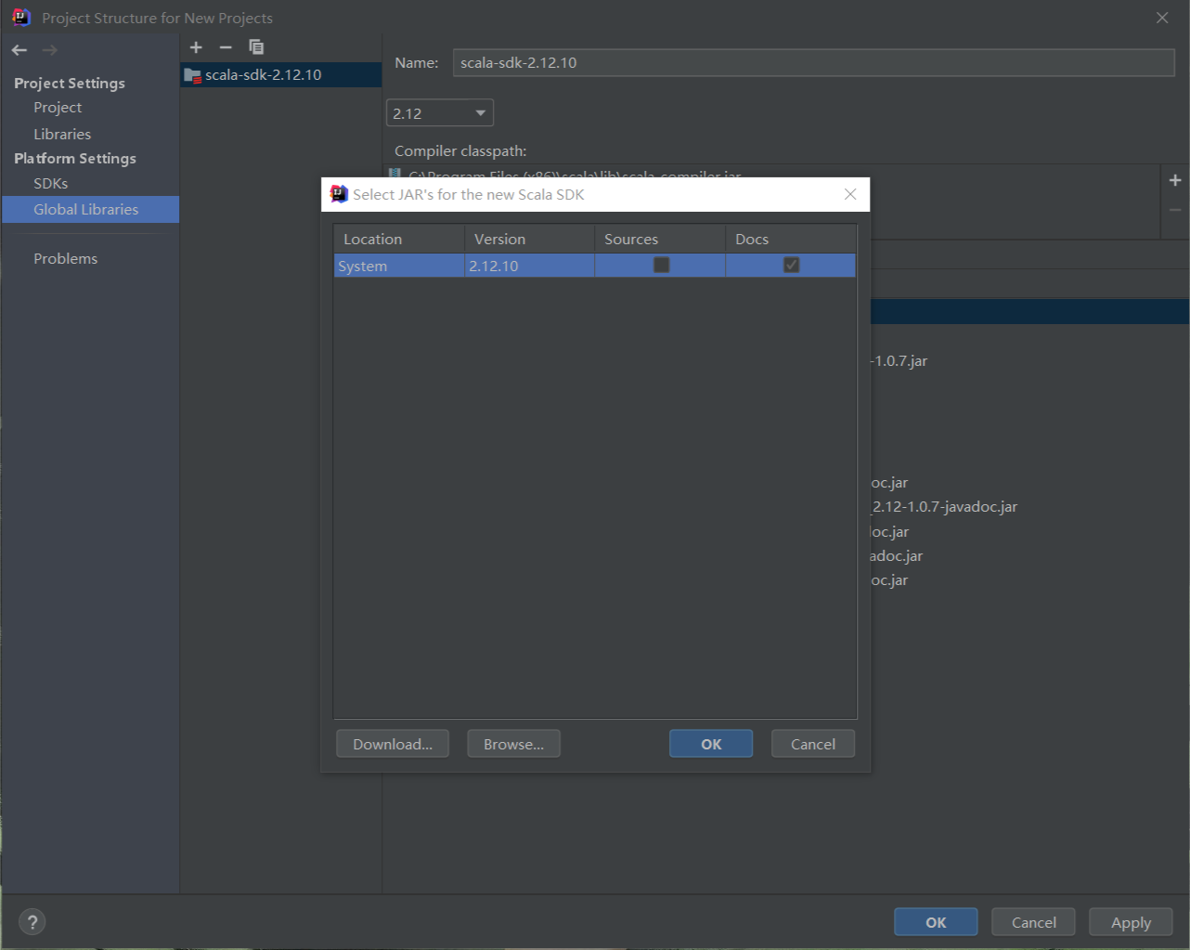Click the Browse... button
1190x950 pixels.
(x=514, y=744)
